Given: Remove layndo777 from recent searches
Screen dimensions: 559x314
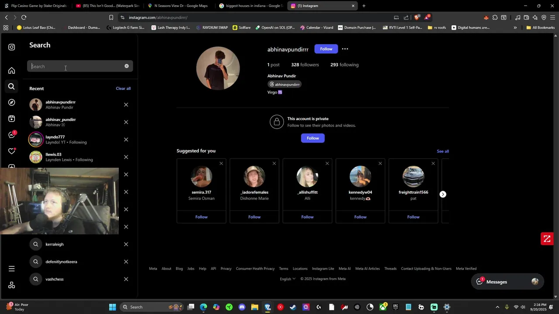Looking at the screenshot, I should pos(126,140).
